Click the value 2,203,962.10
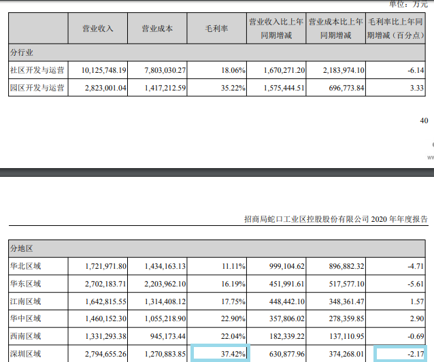This screenshot has width=434, height=362. (165, 284)
